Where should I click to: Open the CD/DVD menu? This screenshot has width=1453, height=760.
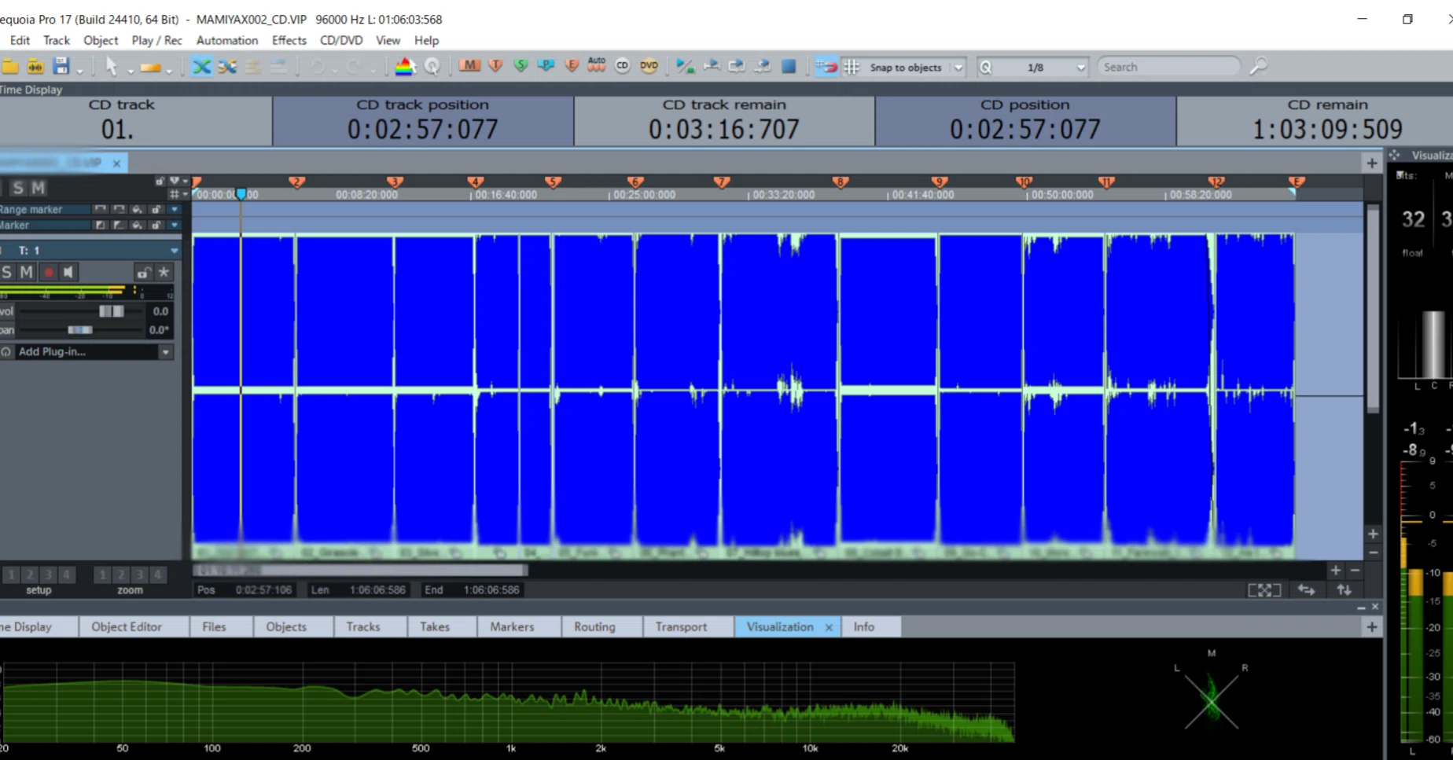[341, 40]
